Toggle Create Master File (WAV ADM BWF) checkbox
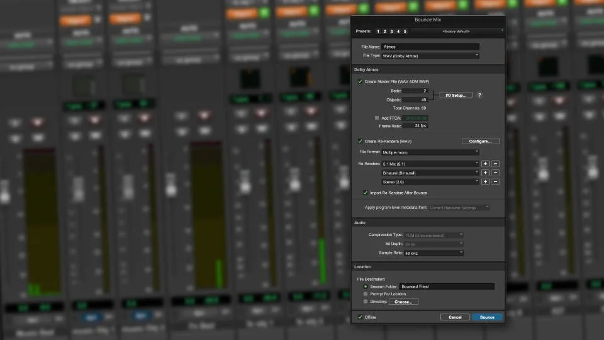The image size is (604, 340). [360, 81]
